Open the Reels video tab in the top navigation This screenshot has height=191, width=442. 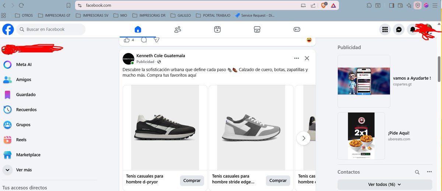click(x=217, y=29)
